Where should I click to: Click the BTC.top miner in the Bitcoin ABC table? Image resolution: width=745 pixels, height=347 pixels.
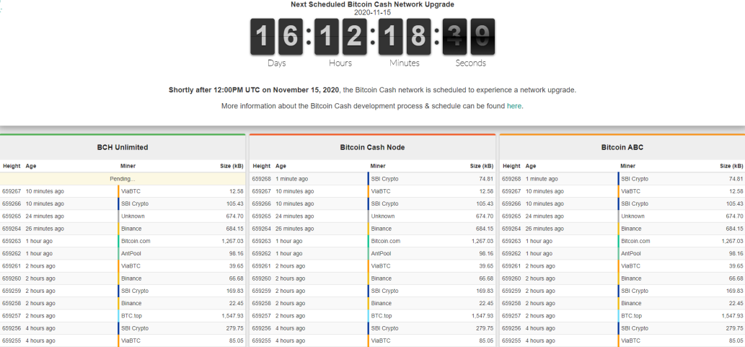632,316
